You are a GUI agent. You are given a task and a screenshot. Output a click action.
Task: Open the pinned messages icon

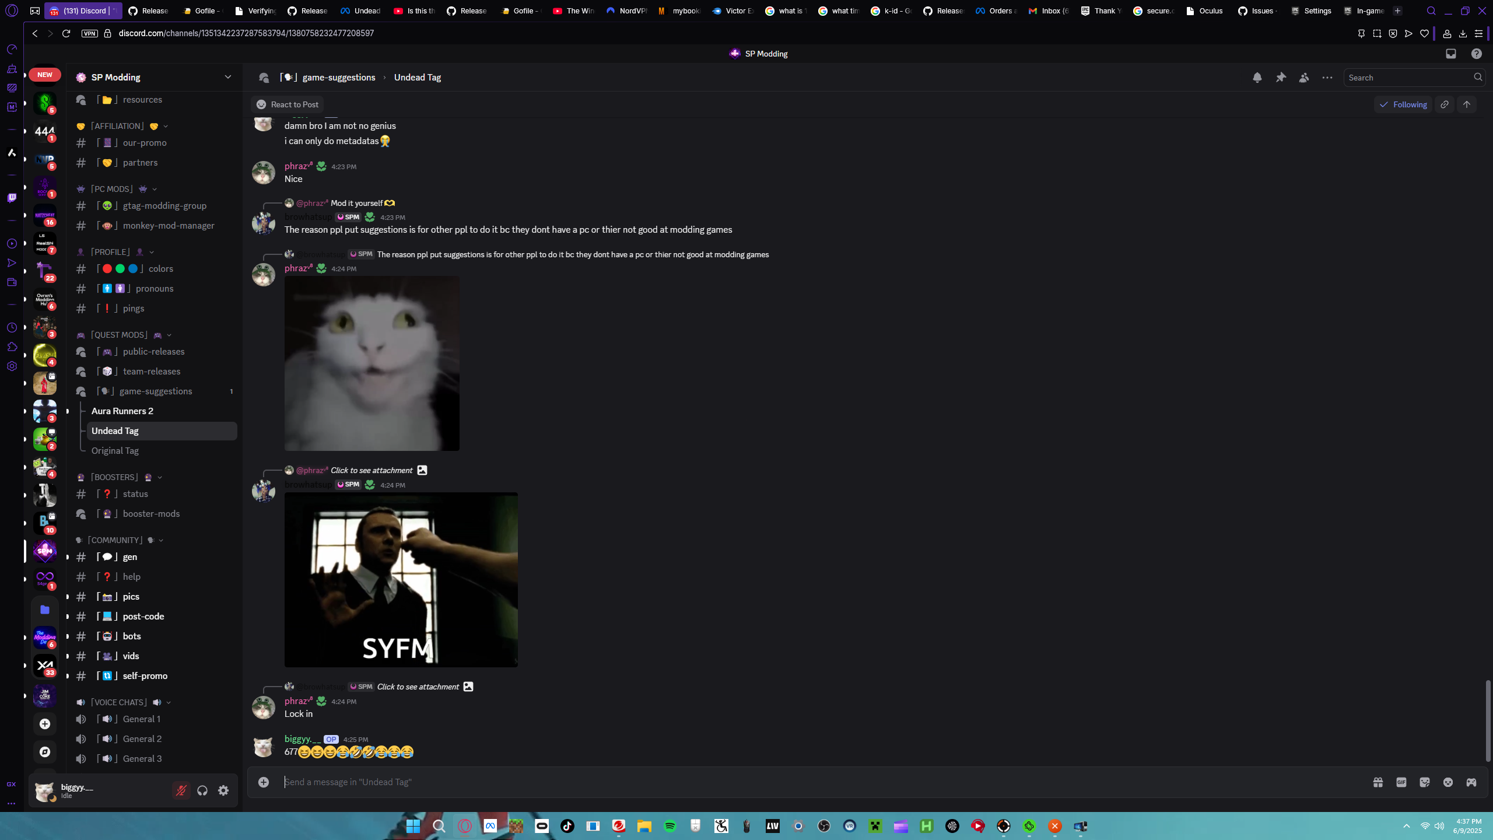coord(1281,78)
